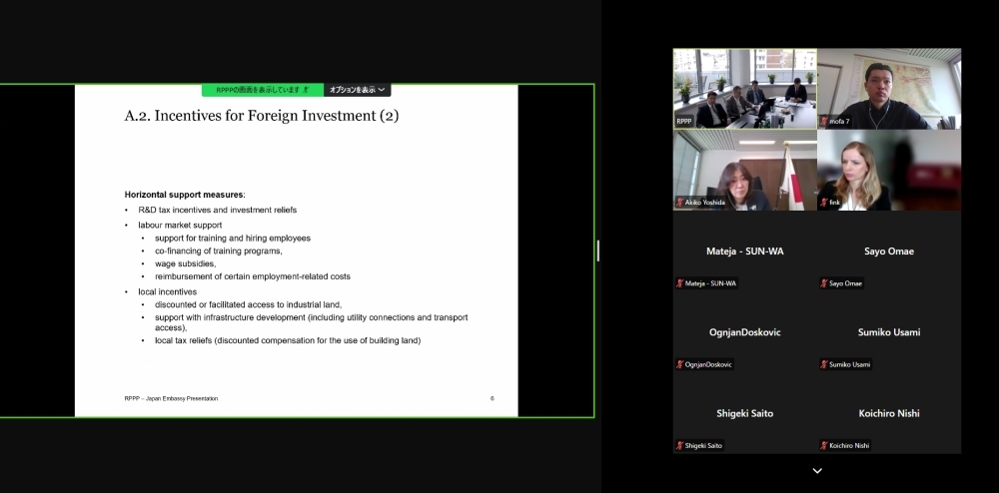
Task: Click mofa 7's muted microphone icon
Action: (824, 121)
